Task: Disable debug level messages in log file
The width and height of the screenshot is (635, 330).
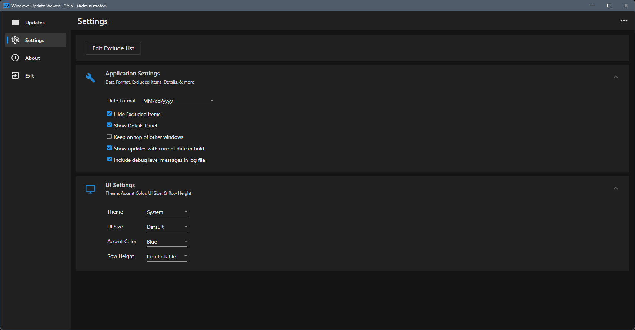Action: click(109, 160)
